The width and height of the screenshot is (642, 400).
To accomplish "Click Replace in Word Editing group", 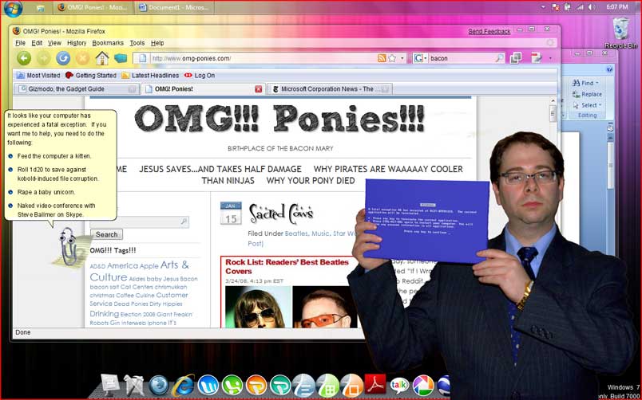I will pyautogui.click(x=588, y=94).
